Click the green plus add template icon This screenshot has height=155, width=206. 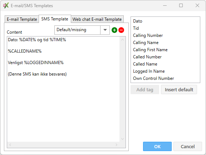coord(114,30)
